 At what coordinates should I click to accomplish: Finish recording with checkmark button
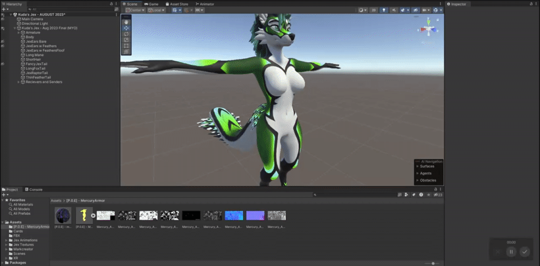pyautogui.click(x=524, y=252)
